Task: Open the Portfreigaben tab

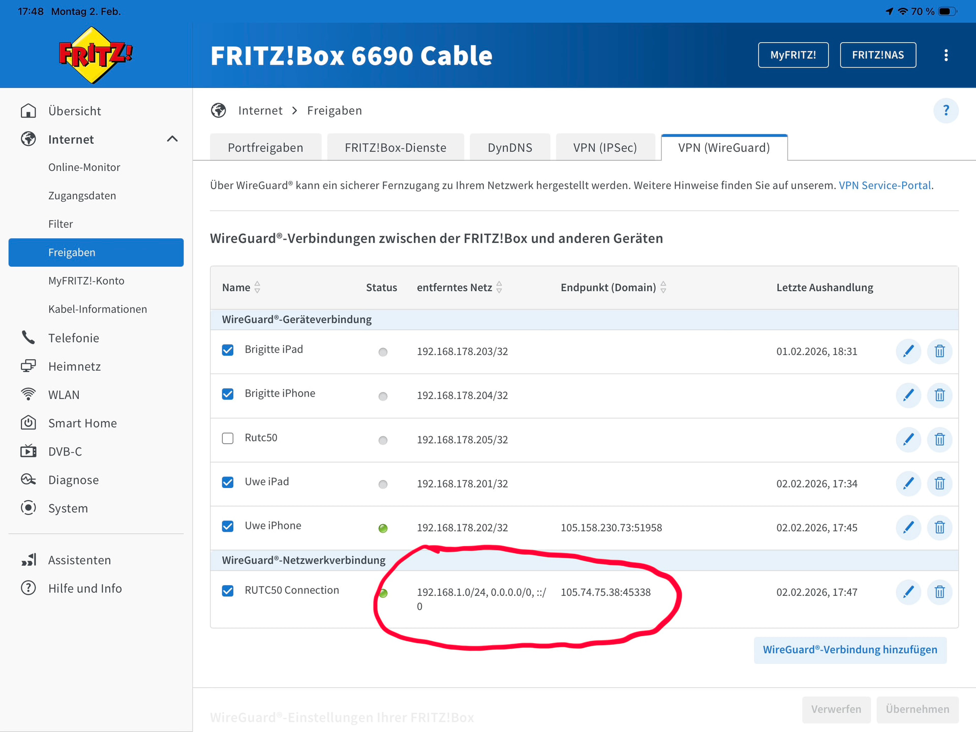Action: pyautogui.click(x=265, y=147)
